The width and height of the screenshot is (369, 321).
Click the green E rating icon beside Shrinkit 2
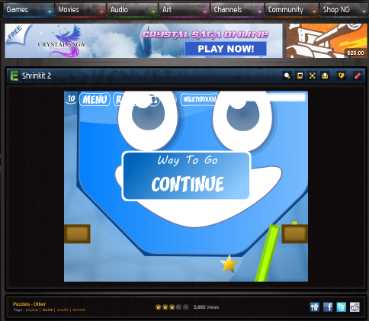click(14, 75)
